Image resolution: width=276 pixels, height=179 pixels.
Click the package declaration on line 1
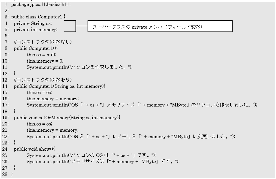[41, 5]
